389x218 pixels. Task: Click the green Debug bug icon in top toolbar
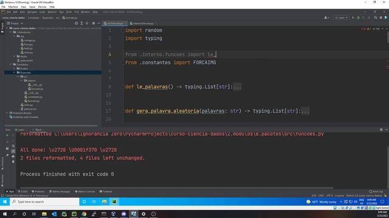coord(358,18)
